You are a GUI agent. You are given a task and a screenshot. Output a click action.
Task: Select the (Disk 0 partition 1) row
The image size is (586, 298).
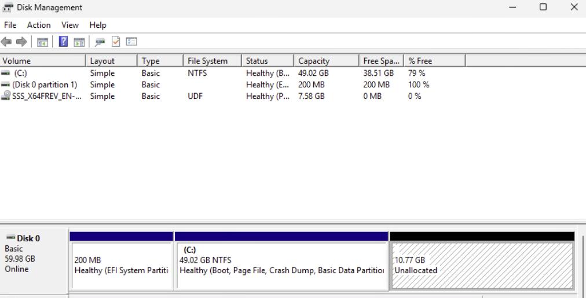click(x=45, y=85)
